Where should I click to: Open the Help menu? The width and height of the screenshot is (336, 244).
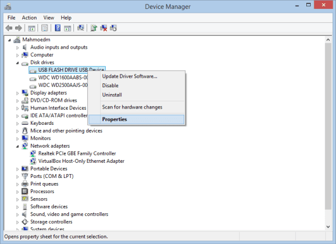[66, 18]
